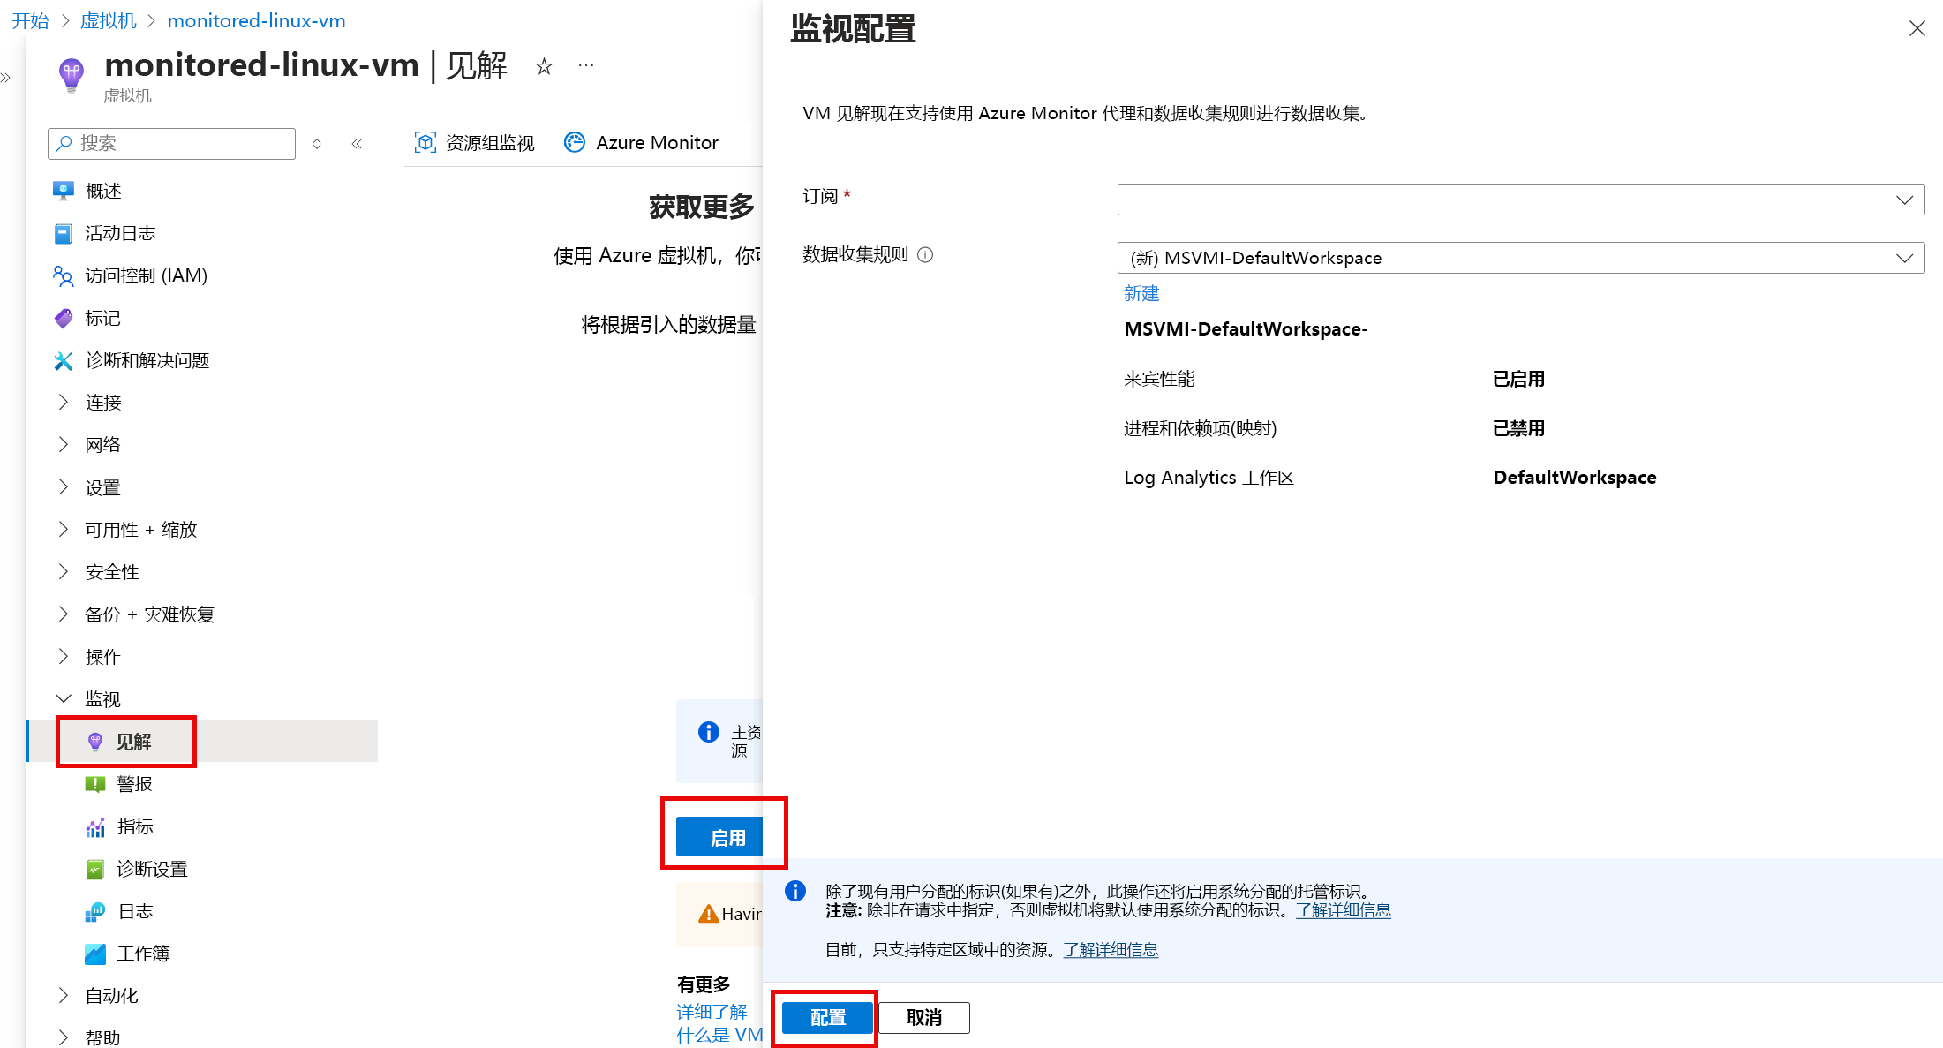Open 资源组监视 resource group monitoring
Image resolution: width=1943 pixels, height=1048 pixels.
474,142
